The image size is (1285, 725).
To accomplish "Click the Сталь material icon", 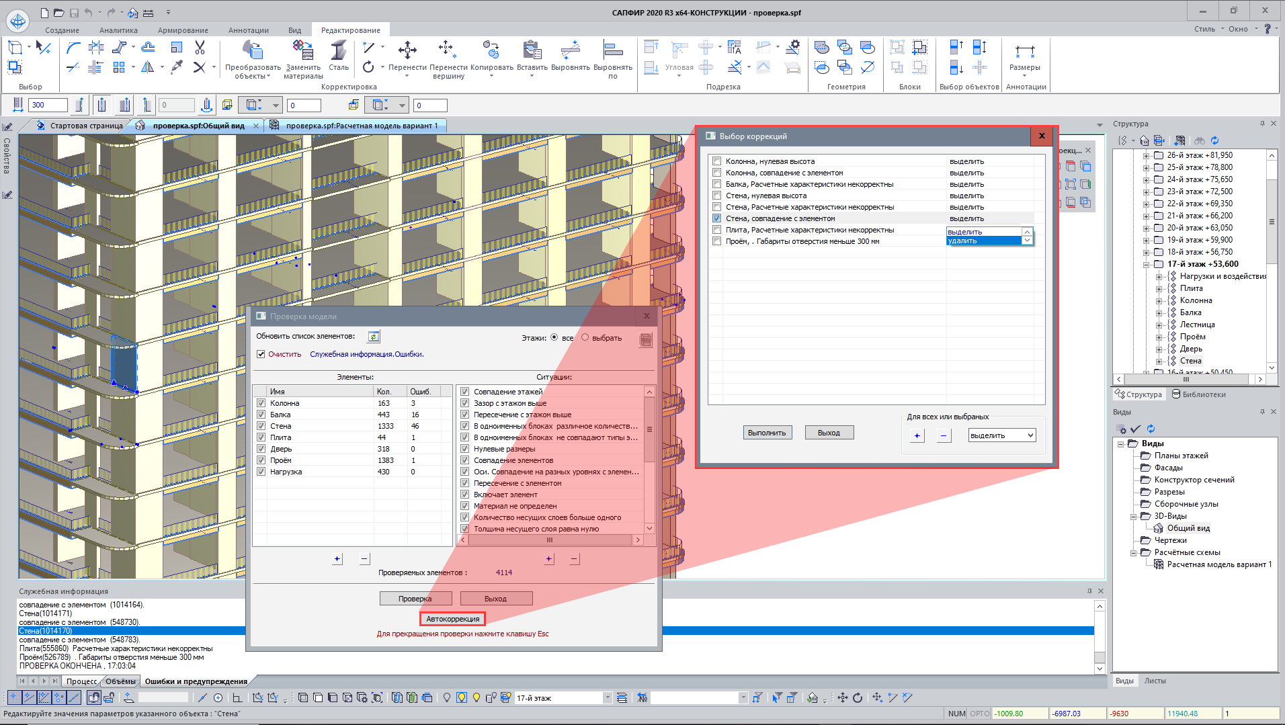I will pyautogui.click(x=339, y=50).
